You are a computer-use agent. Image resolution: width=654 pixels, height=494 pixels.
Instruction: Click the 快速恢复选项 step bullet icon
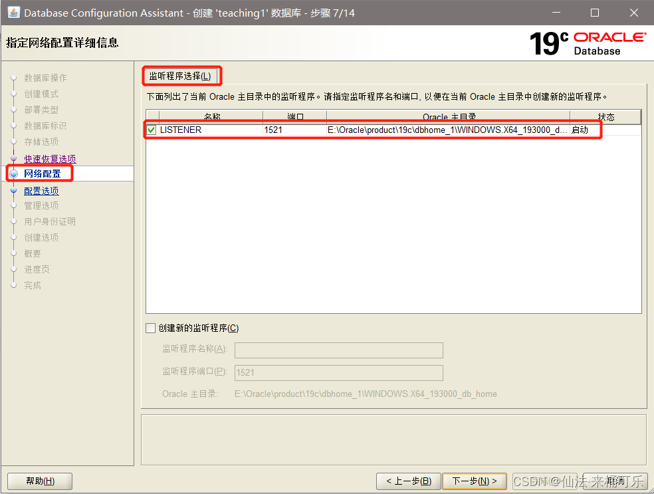[14, 158]
